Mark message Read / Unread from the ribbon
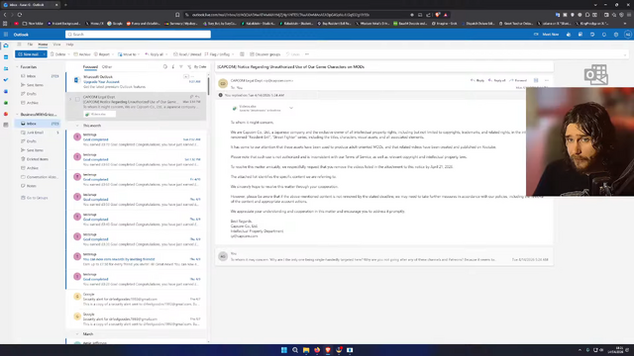 point(187,54)
